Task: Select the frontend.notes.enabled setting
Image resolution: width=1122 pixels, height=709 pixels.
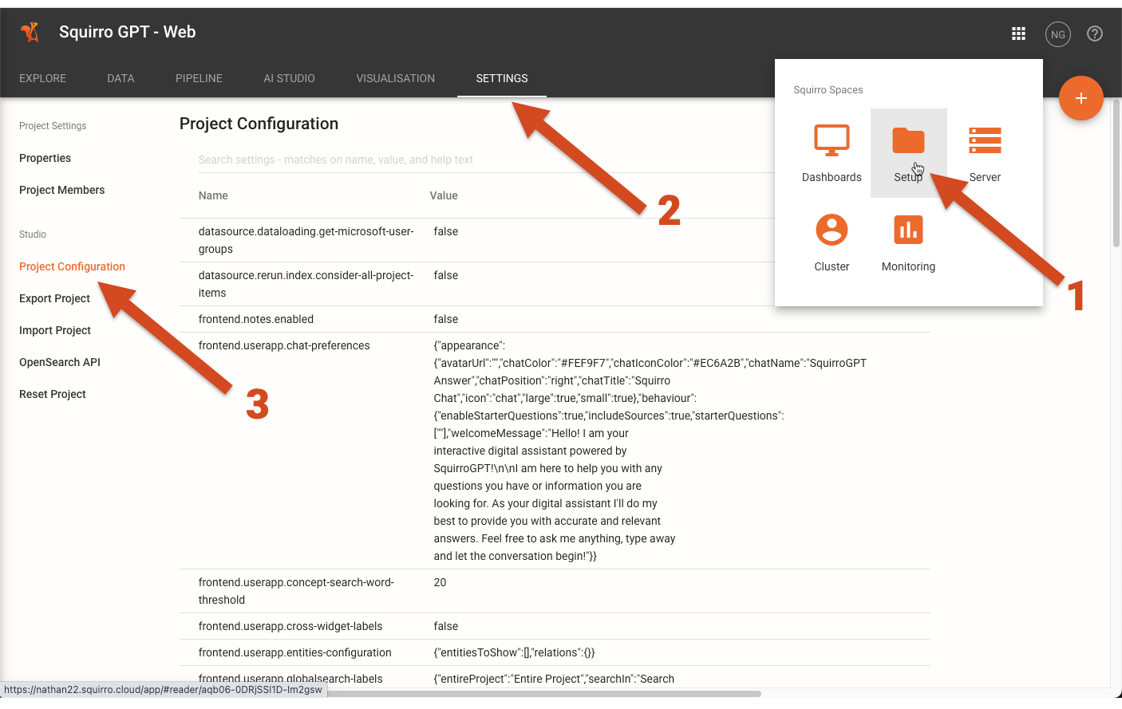Action: tap(256, 319)
